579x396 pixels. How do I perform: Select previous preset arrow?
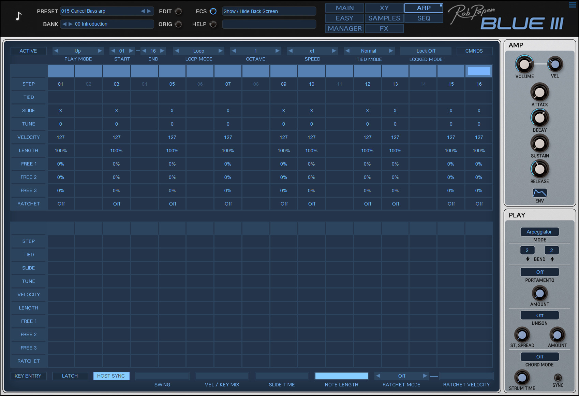(143, 11)
